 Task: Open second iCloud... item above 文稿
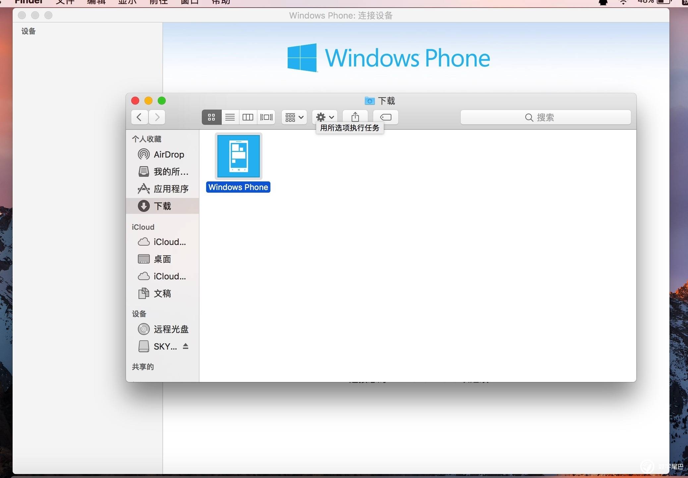[162, 276]
